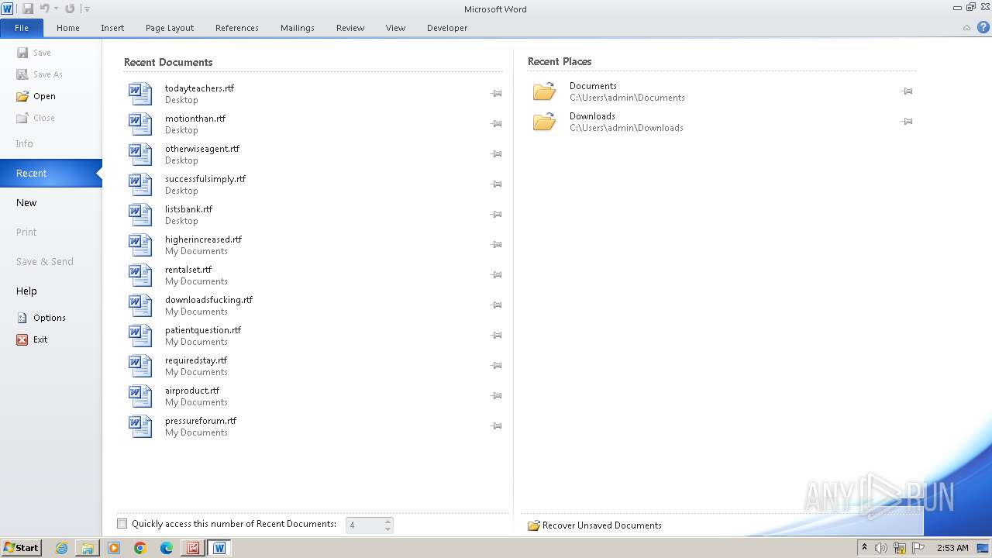Open the Windows Start menu
The image size is (992, 558).
[21, 548]
